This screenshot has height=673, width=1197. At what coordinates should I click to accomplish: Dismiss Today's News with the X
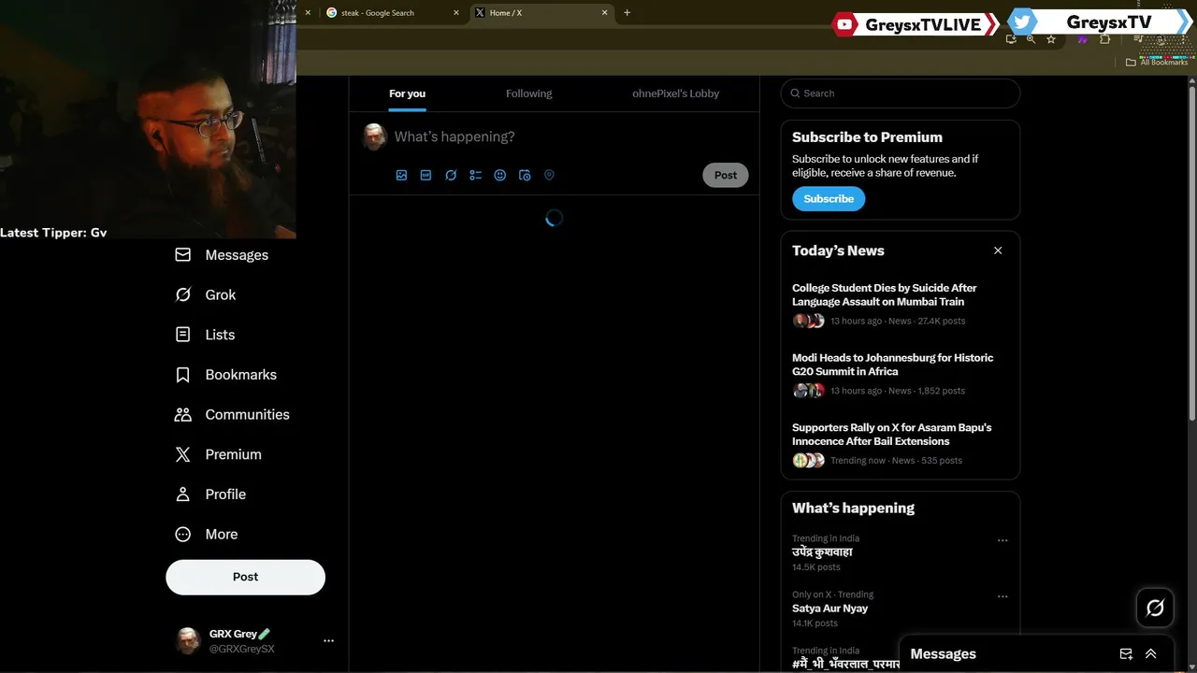click(998, 251)
